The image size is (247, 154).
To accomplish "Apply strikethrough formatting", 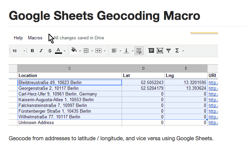I will click(50, 51).
